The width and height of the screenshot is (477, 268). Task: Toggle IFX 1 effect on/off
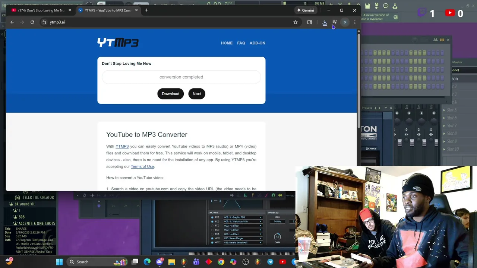[x=212, y=217]
